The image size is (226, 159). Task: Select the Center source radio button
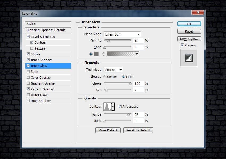coord(105,77)
